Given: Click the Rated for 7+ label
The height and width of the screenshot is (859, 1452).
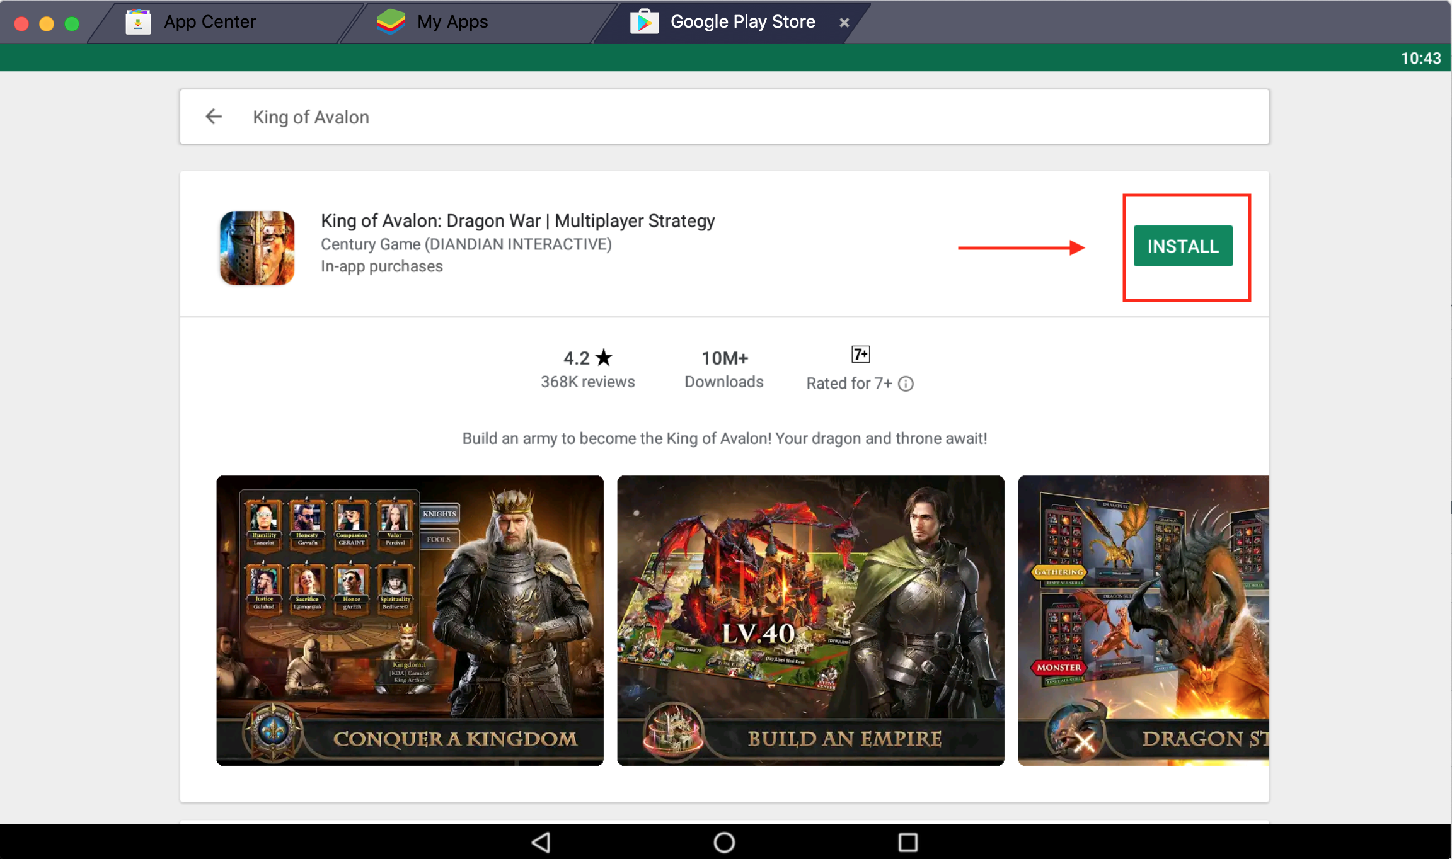Looking at the screenshot, I should click(849, 384).
